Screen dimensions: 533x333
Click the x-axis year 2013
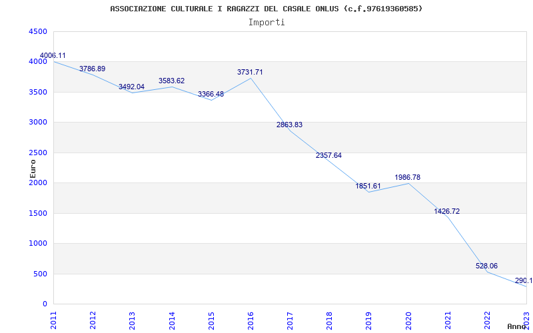pyautogui.click(x=133, y=320)
